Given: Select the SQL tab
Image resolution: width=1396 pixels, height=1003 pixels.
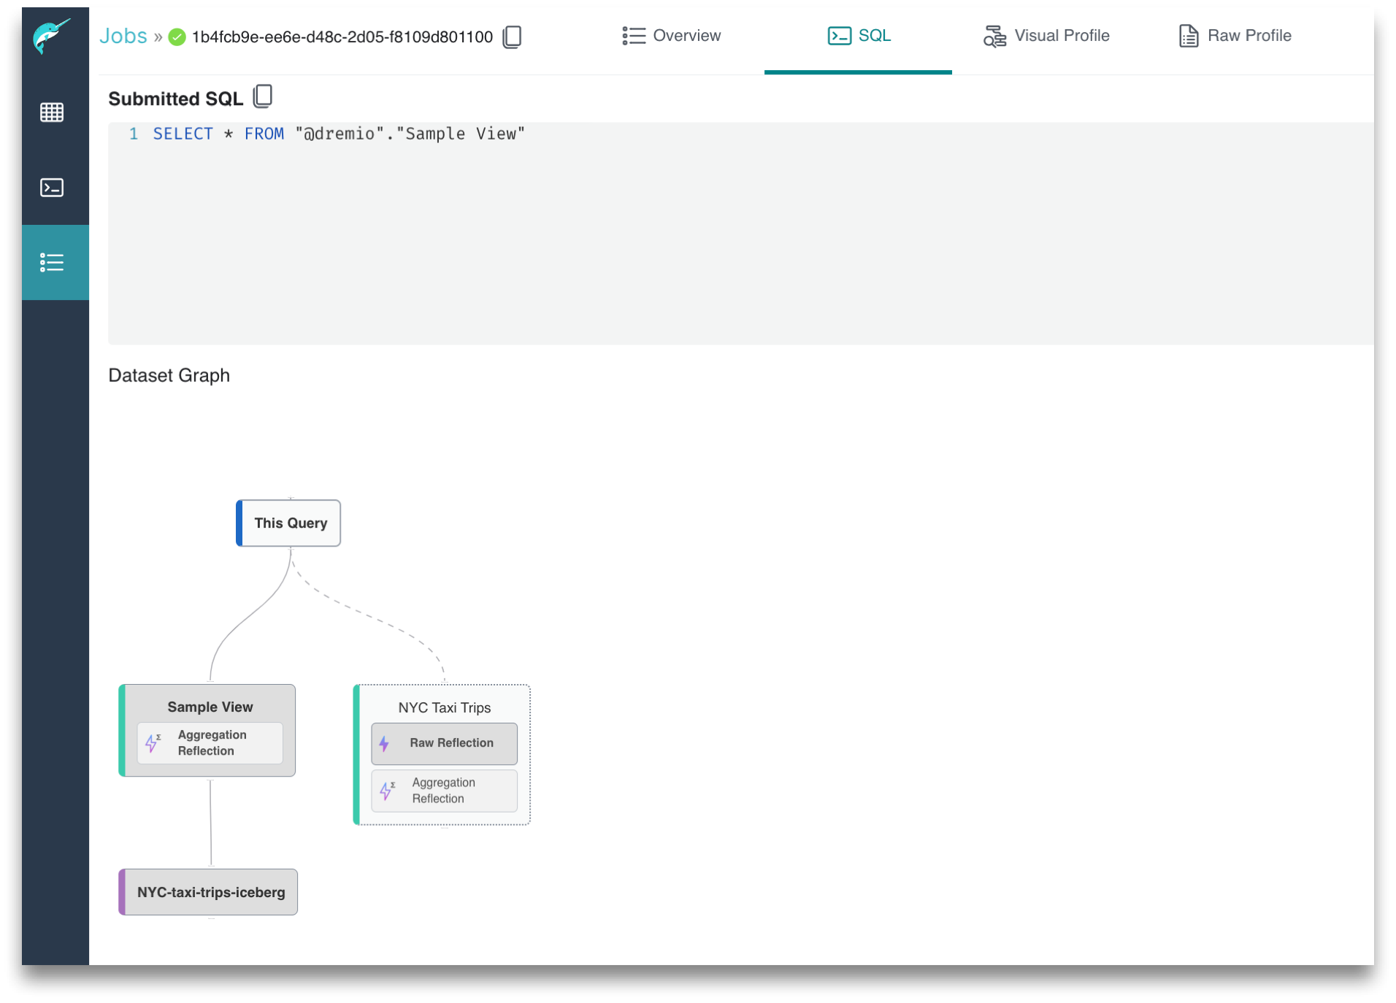Looking at the screenshot, I should pyautogui.click(x=859, y=35).
